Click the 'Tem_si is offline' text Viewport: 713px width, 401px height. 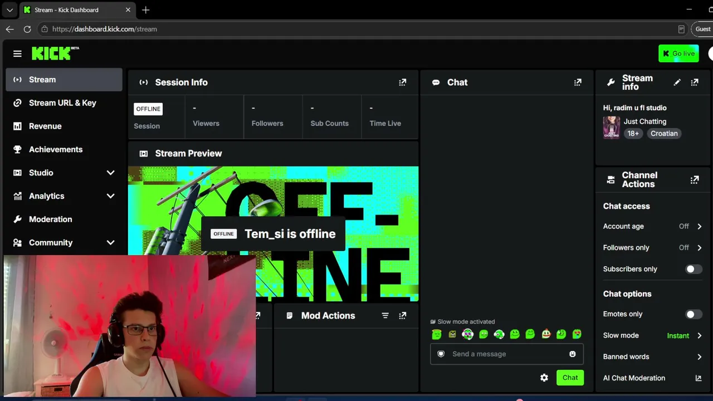(290, 234)
